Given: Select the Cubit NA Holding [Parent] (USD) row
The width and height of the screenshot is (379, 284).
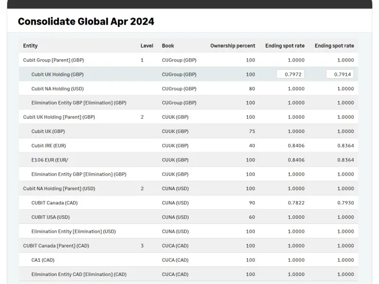Looking at the screenshot, I should 59,188.
